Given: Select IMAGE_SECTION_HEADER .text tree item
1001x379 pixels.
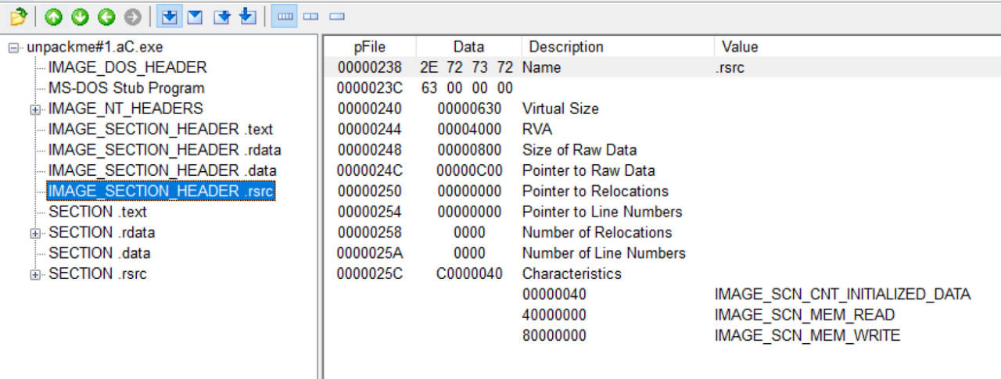Looking at the screenshot, I should [160, 129].
